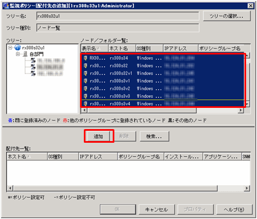This screenshot has height=219, width=257.
Task: Click node icon of rx300s32v1 row
Action: pyautogui.click(x=85, y=74)
